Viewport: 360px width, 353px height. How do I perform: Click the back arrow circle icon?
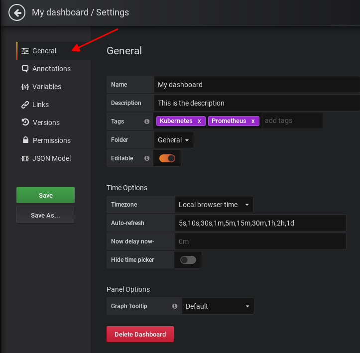[x=17, y=12]
